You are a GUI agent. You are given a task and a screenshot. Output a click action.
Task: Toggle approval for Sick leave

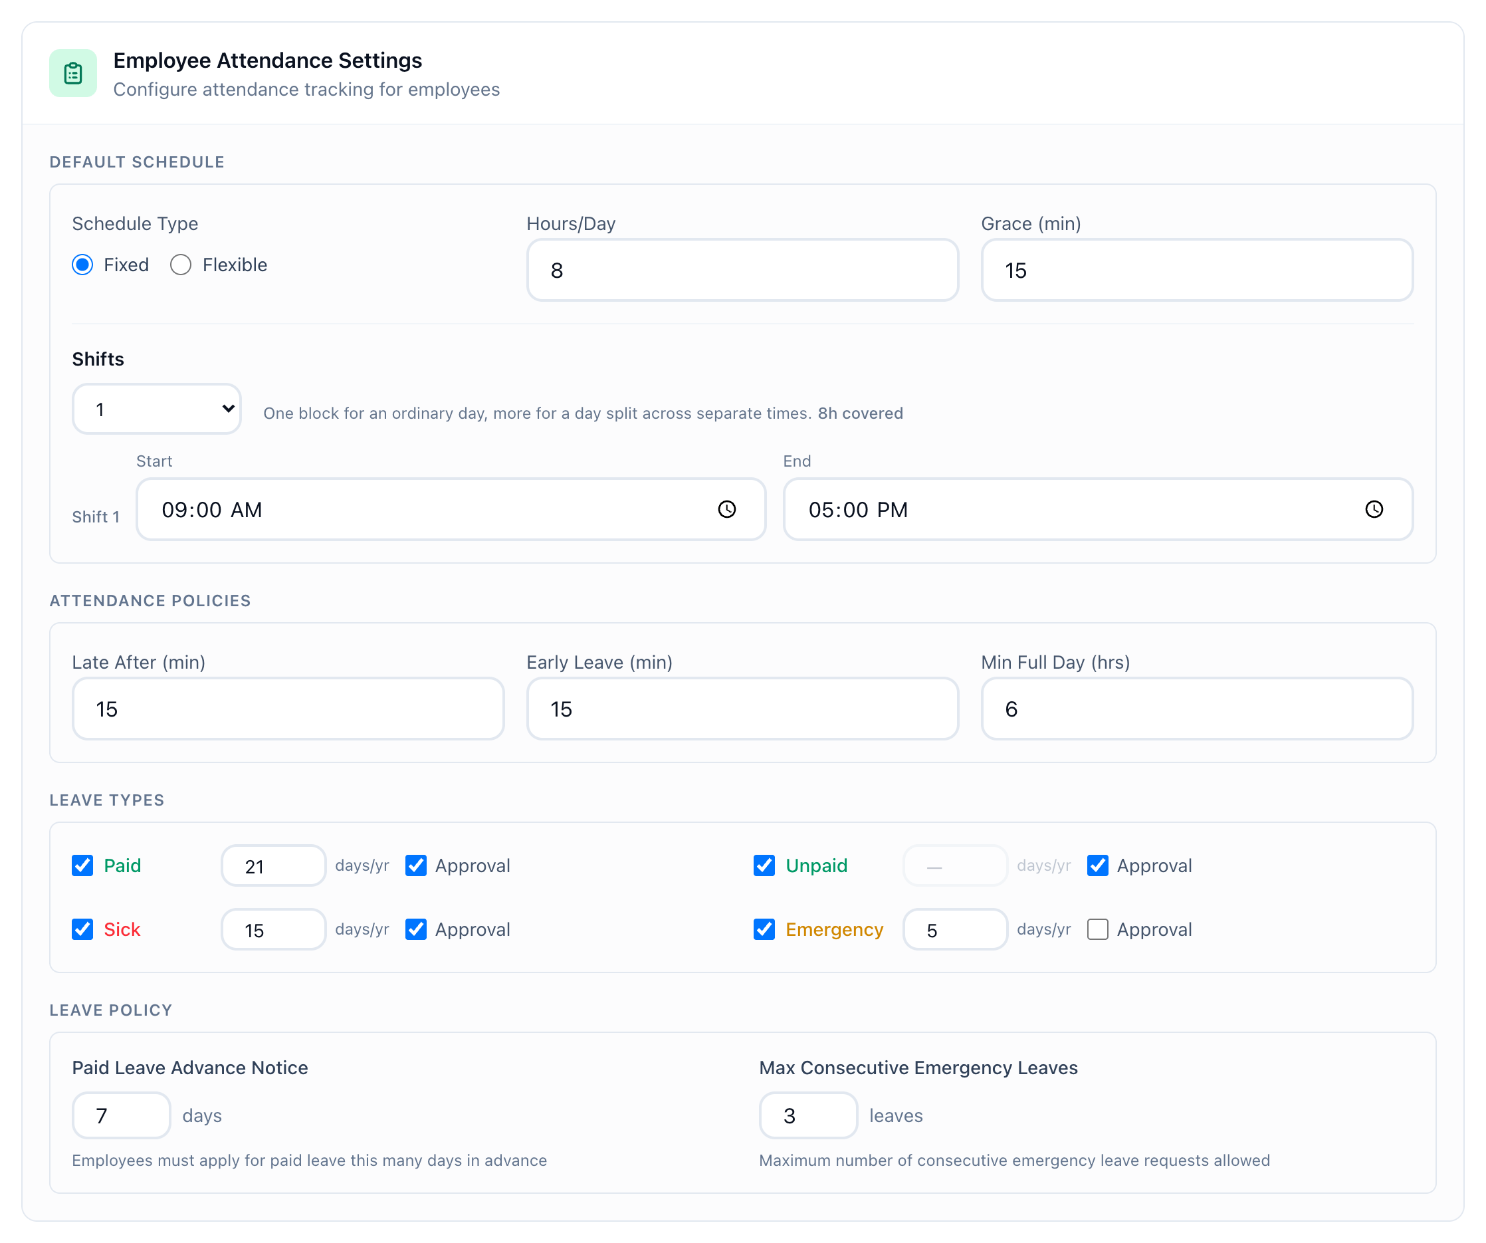(x=416, y=929)
